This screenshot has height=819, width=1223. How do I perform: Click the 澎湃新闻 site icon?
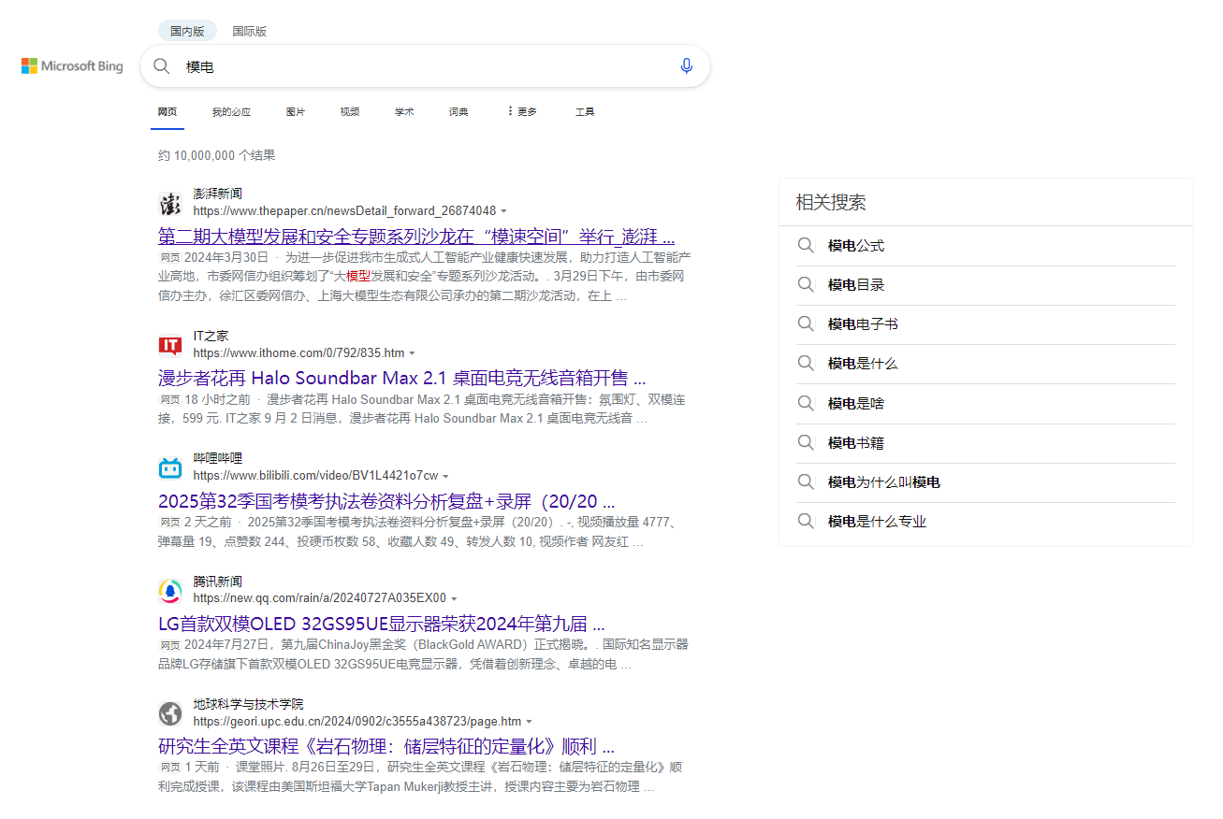[x=170, y=203]
